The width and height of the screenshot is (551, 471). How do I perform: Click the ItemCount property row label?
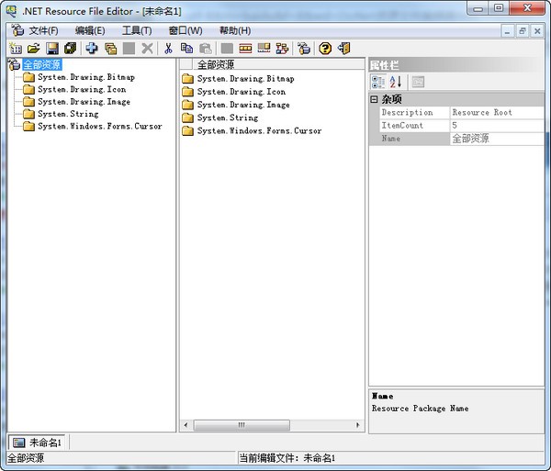[x=415, y=126]
